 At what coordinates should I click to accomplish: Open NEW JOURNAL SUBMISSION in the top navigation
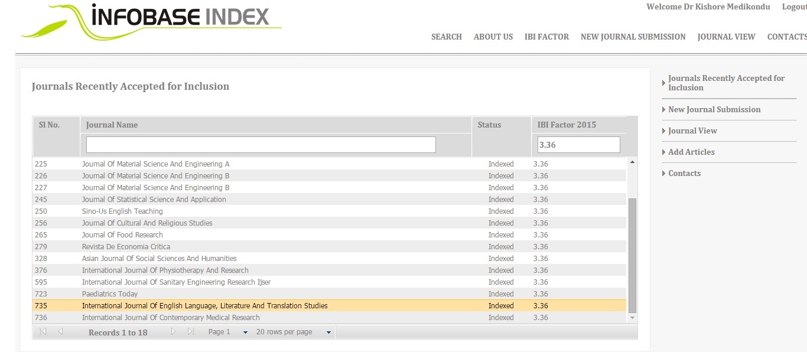tap(633, 37)
